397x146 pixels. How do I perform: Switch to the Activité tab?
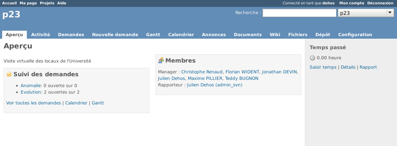[41, 35]
